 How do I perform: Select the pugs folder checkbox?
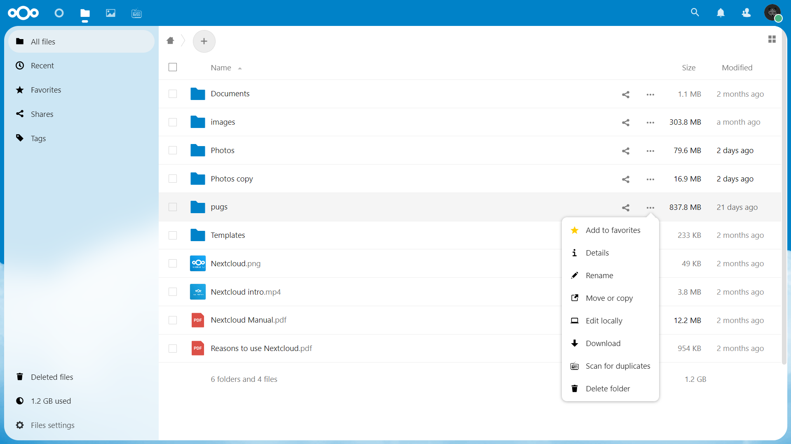(173, 207)
